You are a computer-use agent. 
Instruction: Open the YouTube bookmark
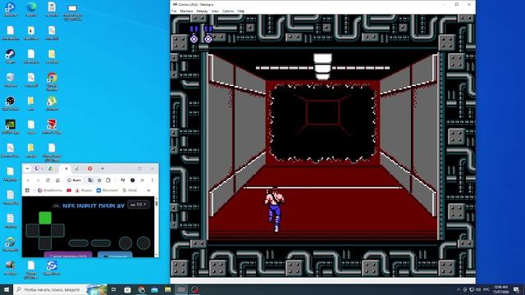[x=69, y=190]
